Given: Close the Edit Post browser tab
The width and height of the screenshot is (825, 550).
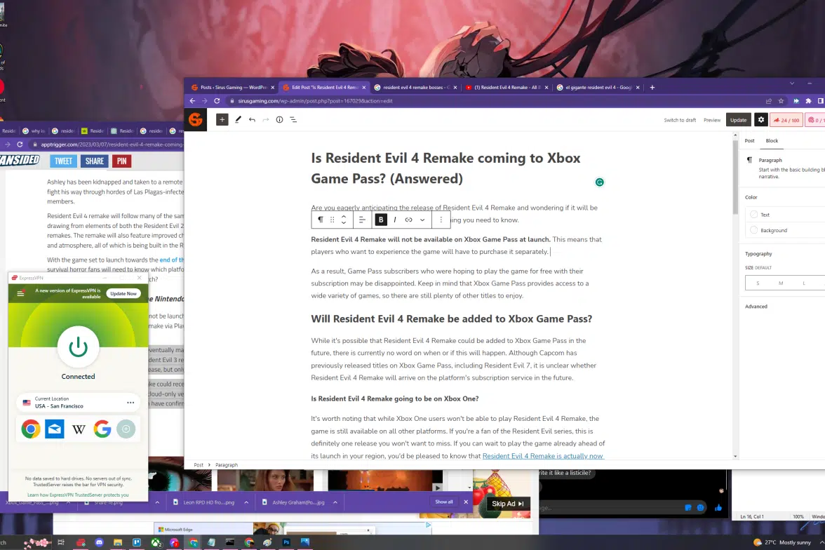Looking at the screenshot, I should tap(363, 88).
